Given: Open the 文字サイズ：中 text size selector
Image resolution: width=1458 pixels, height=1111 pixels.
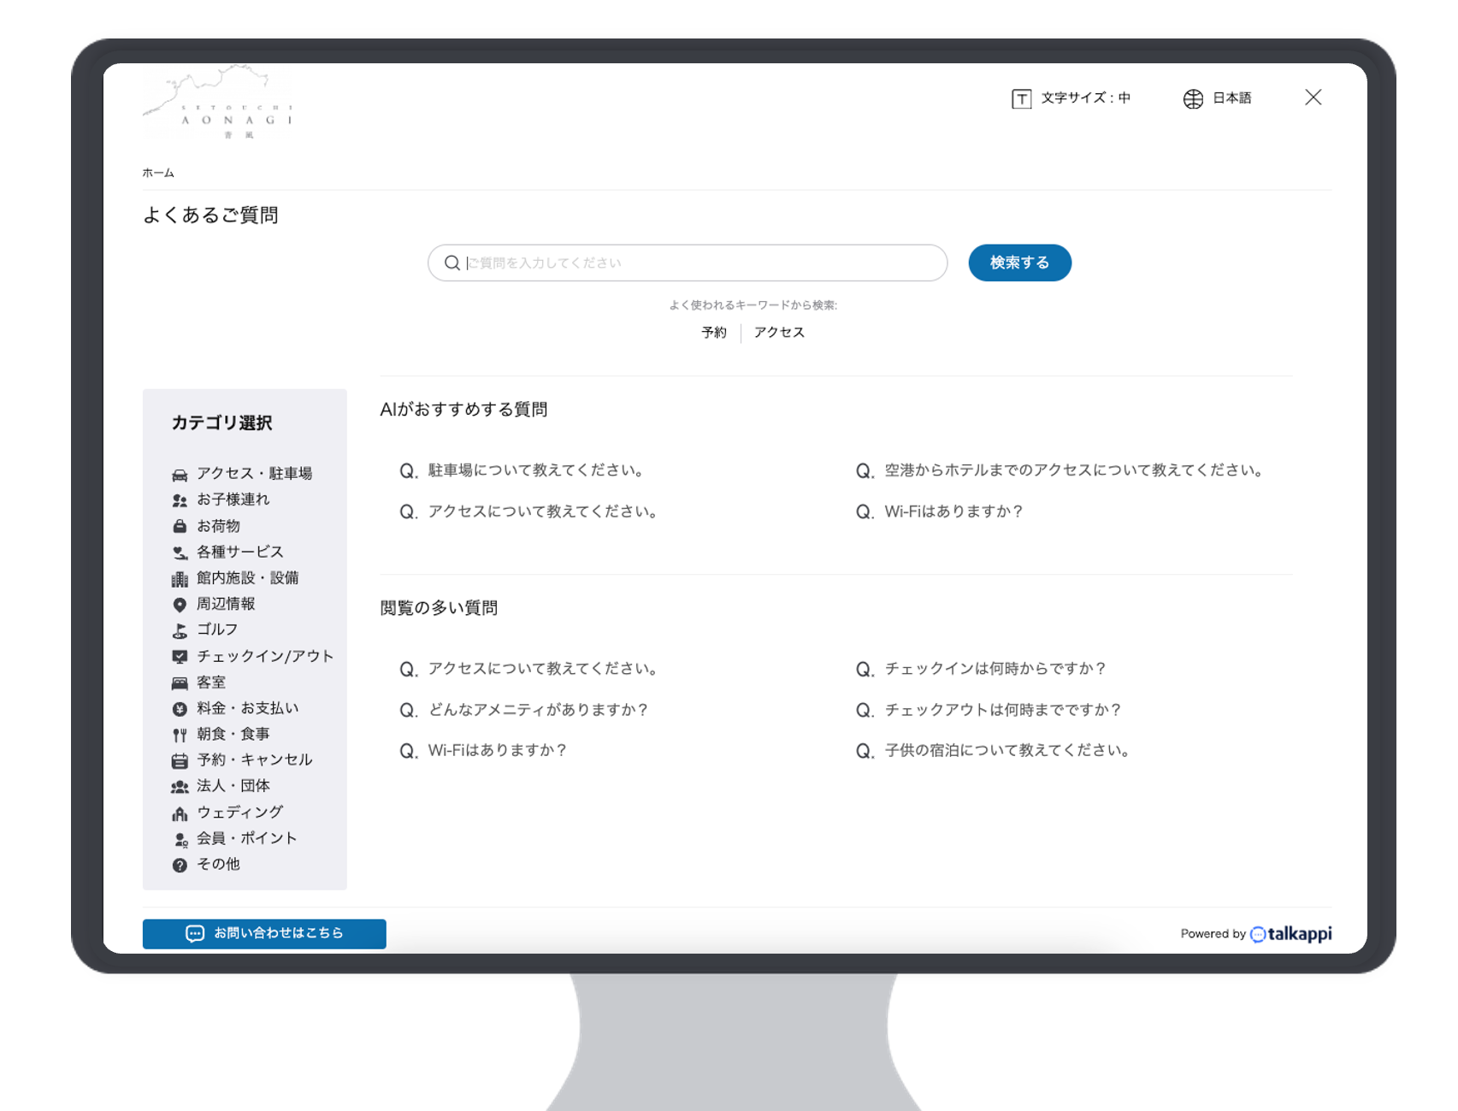Looking at the screenshot, I should click(x=1071, y=98).
